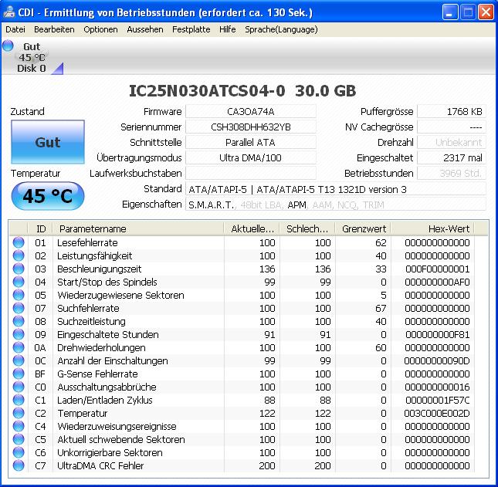The image size is (498, 487).
Task: Click status orb for Drehwiederholungen row
Action: tap(19, 347)
